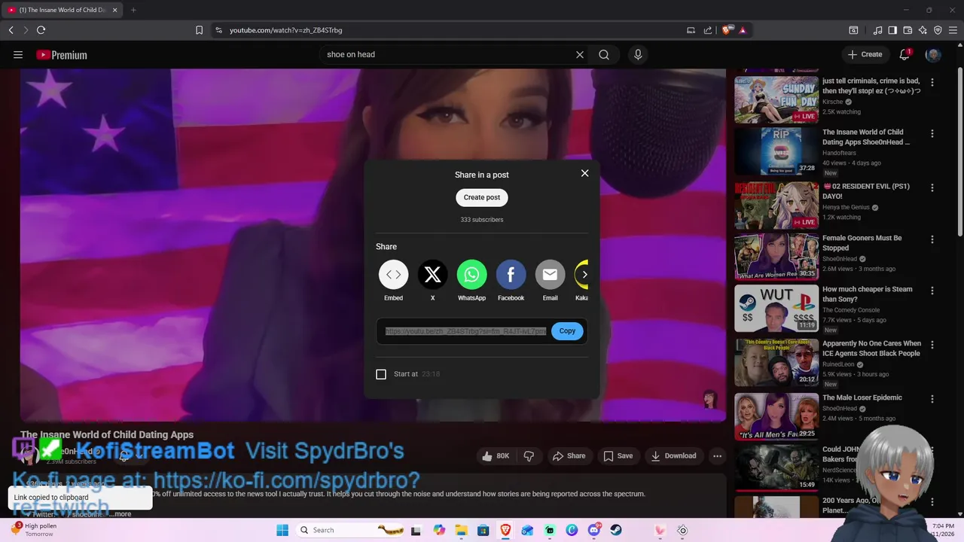Open options for Female Gooners video
Screen dimensions: 964x542
[x=932, y=239]
